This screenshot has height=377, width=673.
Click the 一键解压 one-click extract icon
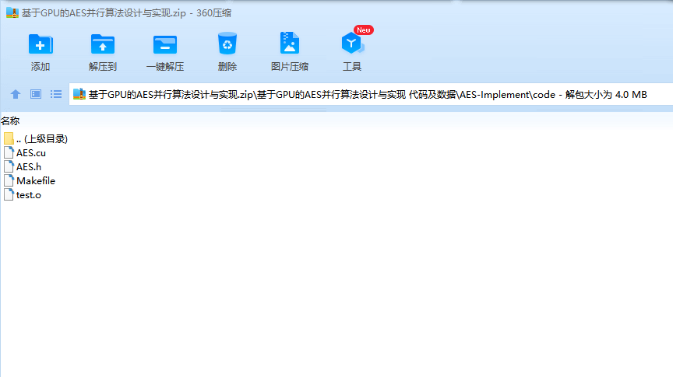(x=165, y=44)
